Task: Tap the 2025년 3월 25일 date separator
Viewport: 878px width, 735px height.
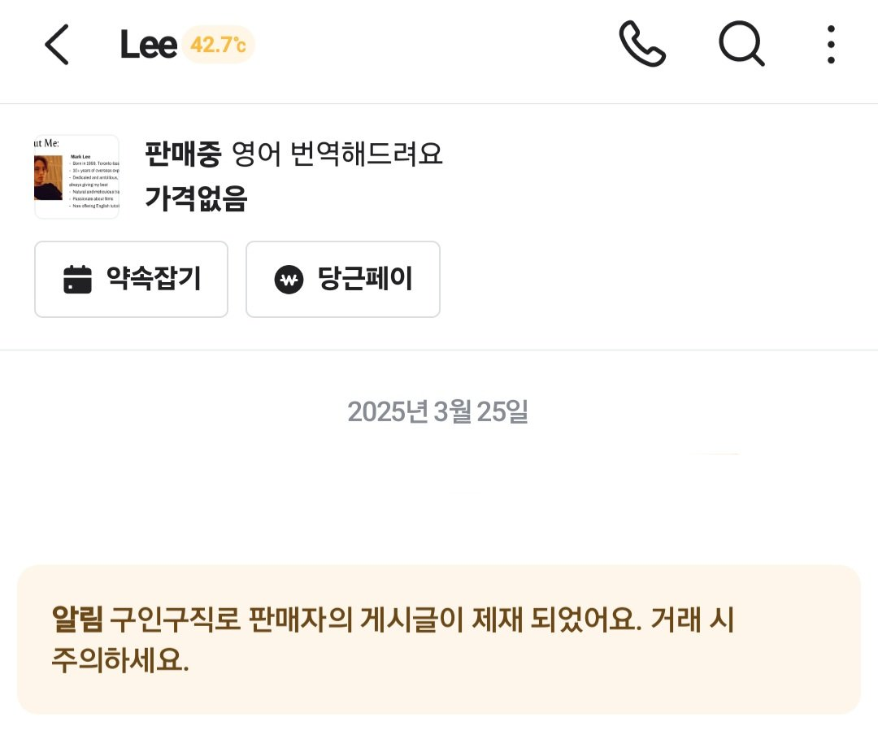Action: point(438,412)
